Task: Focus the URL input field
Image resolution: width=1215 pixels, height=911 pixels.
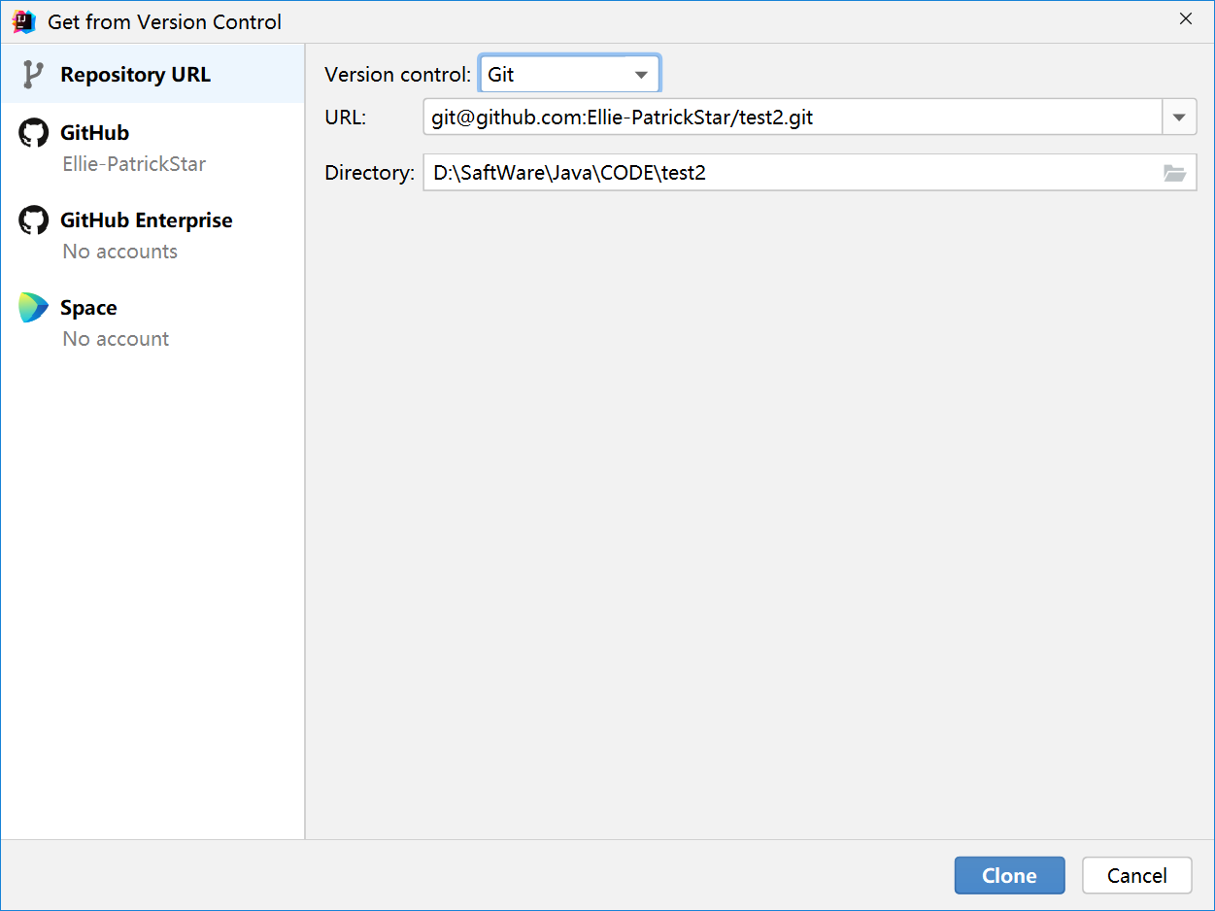Action: (x=793, y=118)
